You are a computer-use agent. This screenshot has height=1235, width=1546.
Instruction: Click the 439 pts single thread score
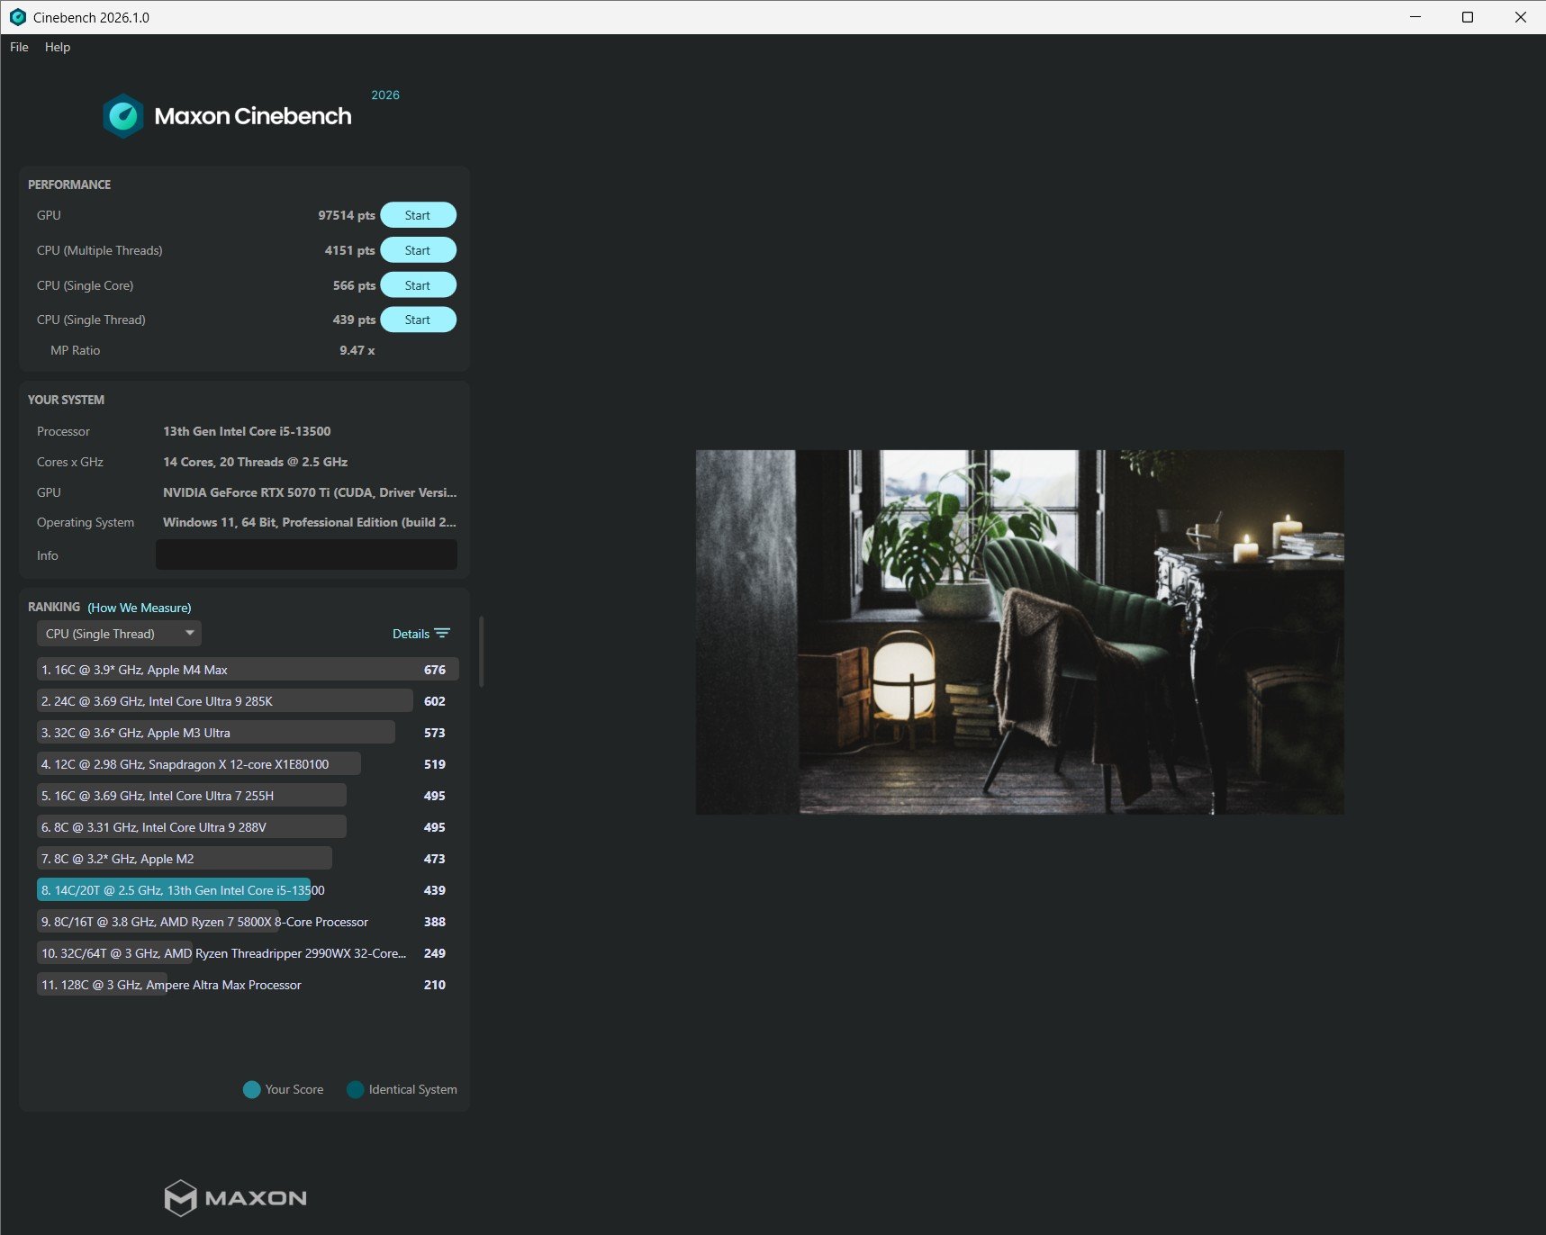(x=354, y=320)
